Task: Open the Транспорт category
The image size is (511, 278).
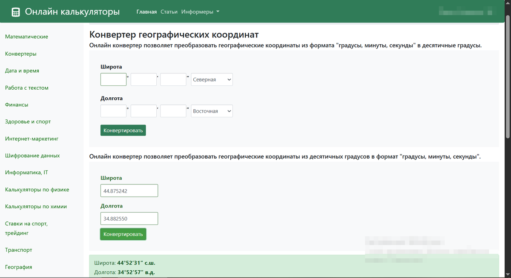Action: pos(19,250)
